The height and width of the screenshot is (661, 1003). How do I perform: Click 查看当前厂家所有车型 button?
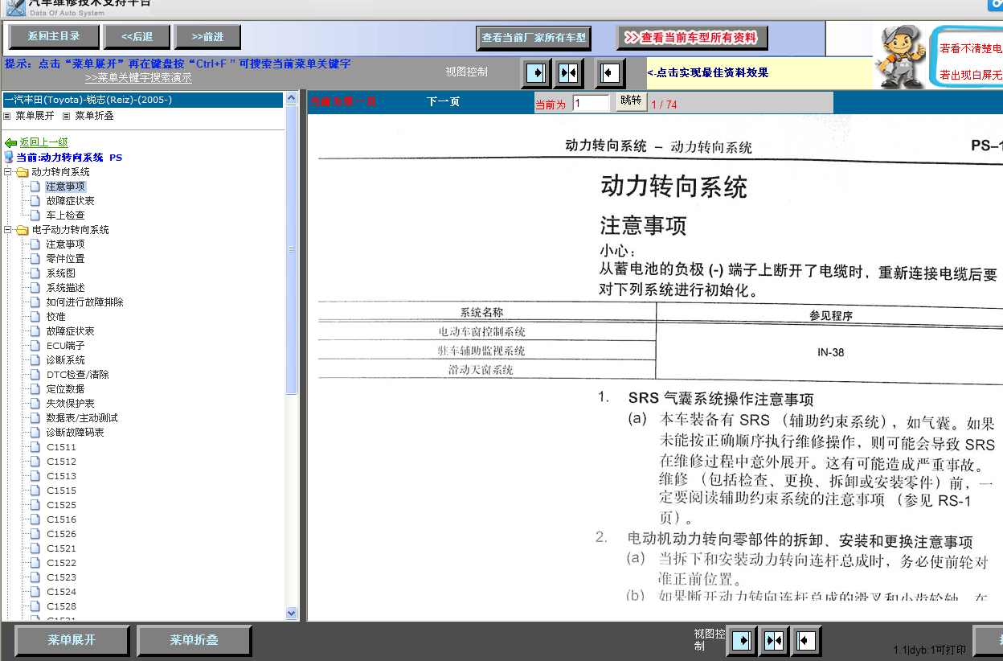coord(534,37)
